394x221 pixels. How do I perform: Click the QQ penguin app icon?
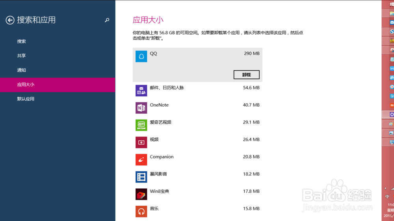[141, 57]
